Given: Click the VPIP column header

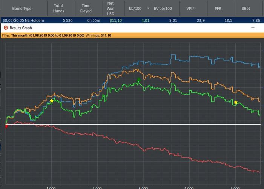Looking at the screenshot, I should [190, 8].
